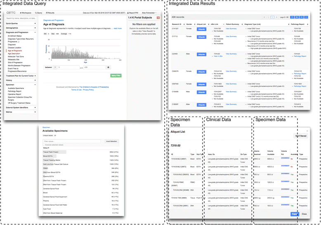Screen dimensions: 321x225
Task: Select Site of Progression in the sidebar
Action: point(15,62)
